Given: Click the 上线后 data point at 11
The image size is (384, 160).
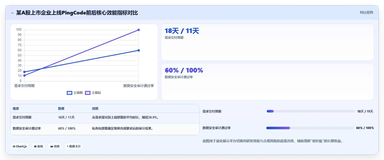Looking at the screenshot, I should 24,75.
